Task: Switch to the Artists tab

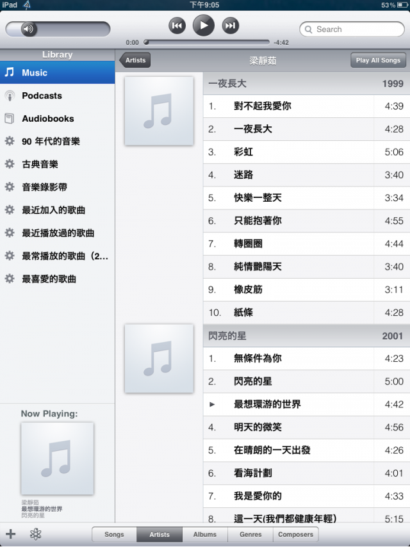Action: [160, 534]
